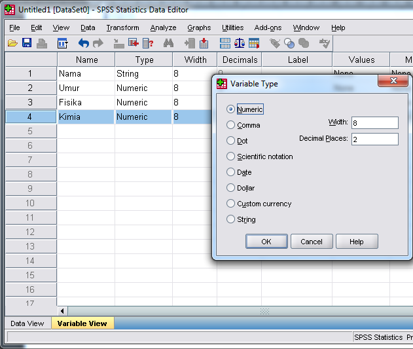Select the Comma radio button
413x349 pixels.
(x=230, y=125)
